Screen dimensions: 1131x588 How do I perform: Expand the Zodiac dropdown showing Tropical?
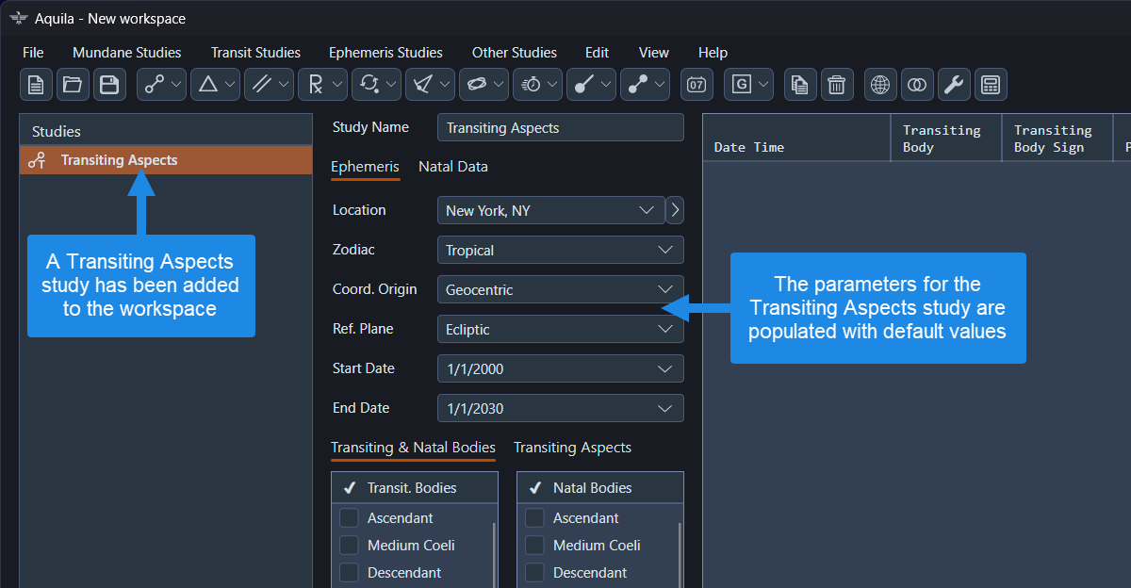561,251
